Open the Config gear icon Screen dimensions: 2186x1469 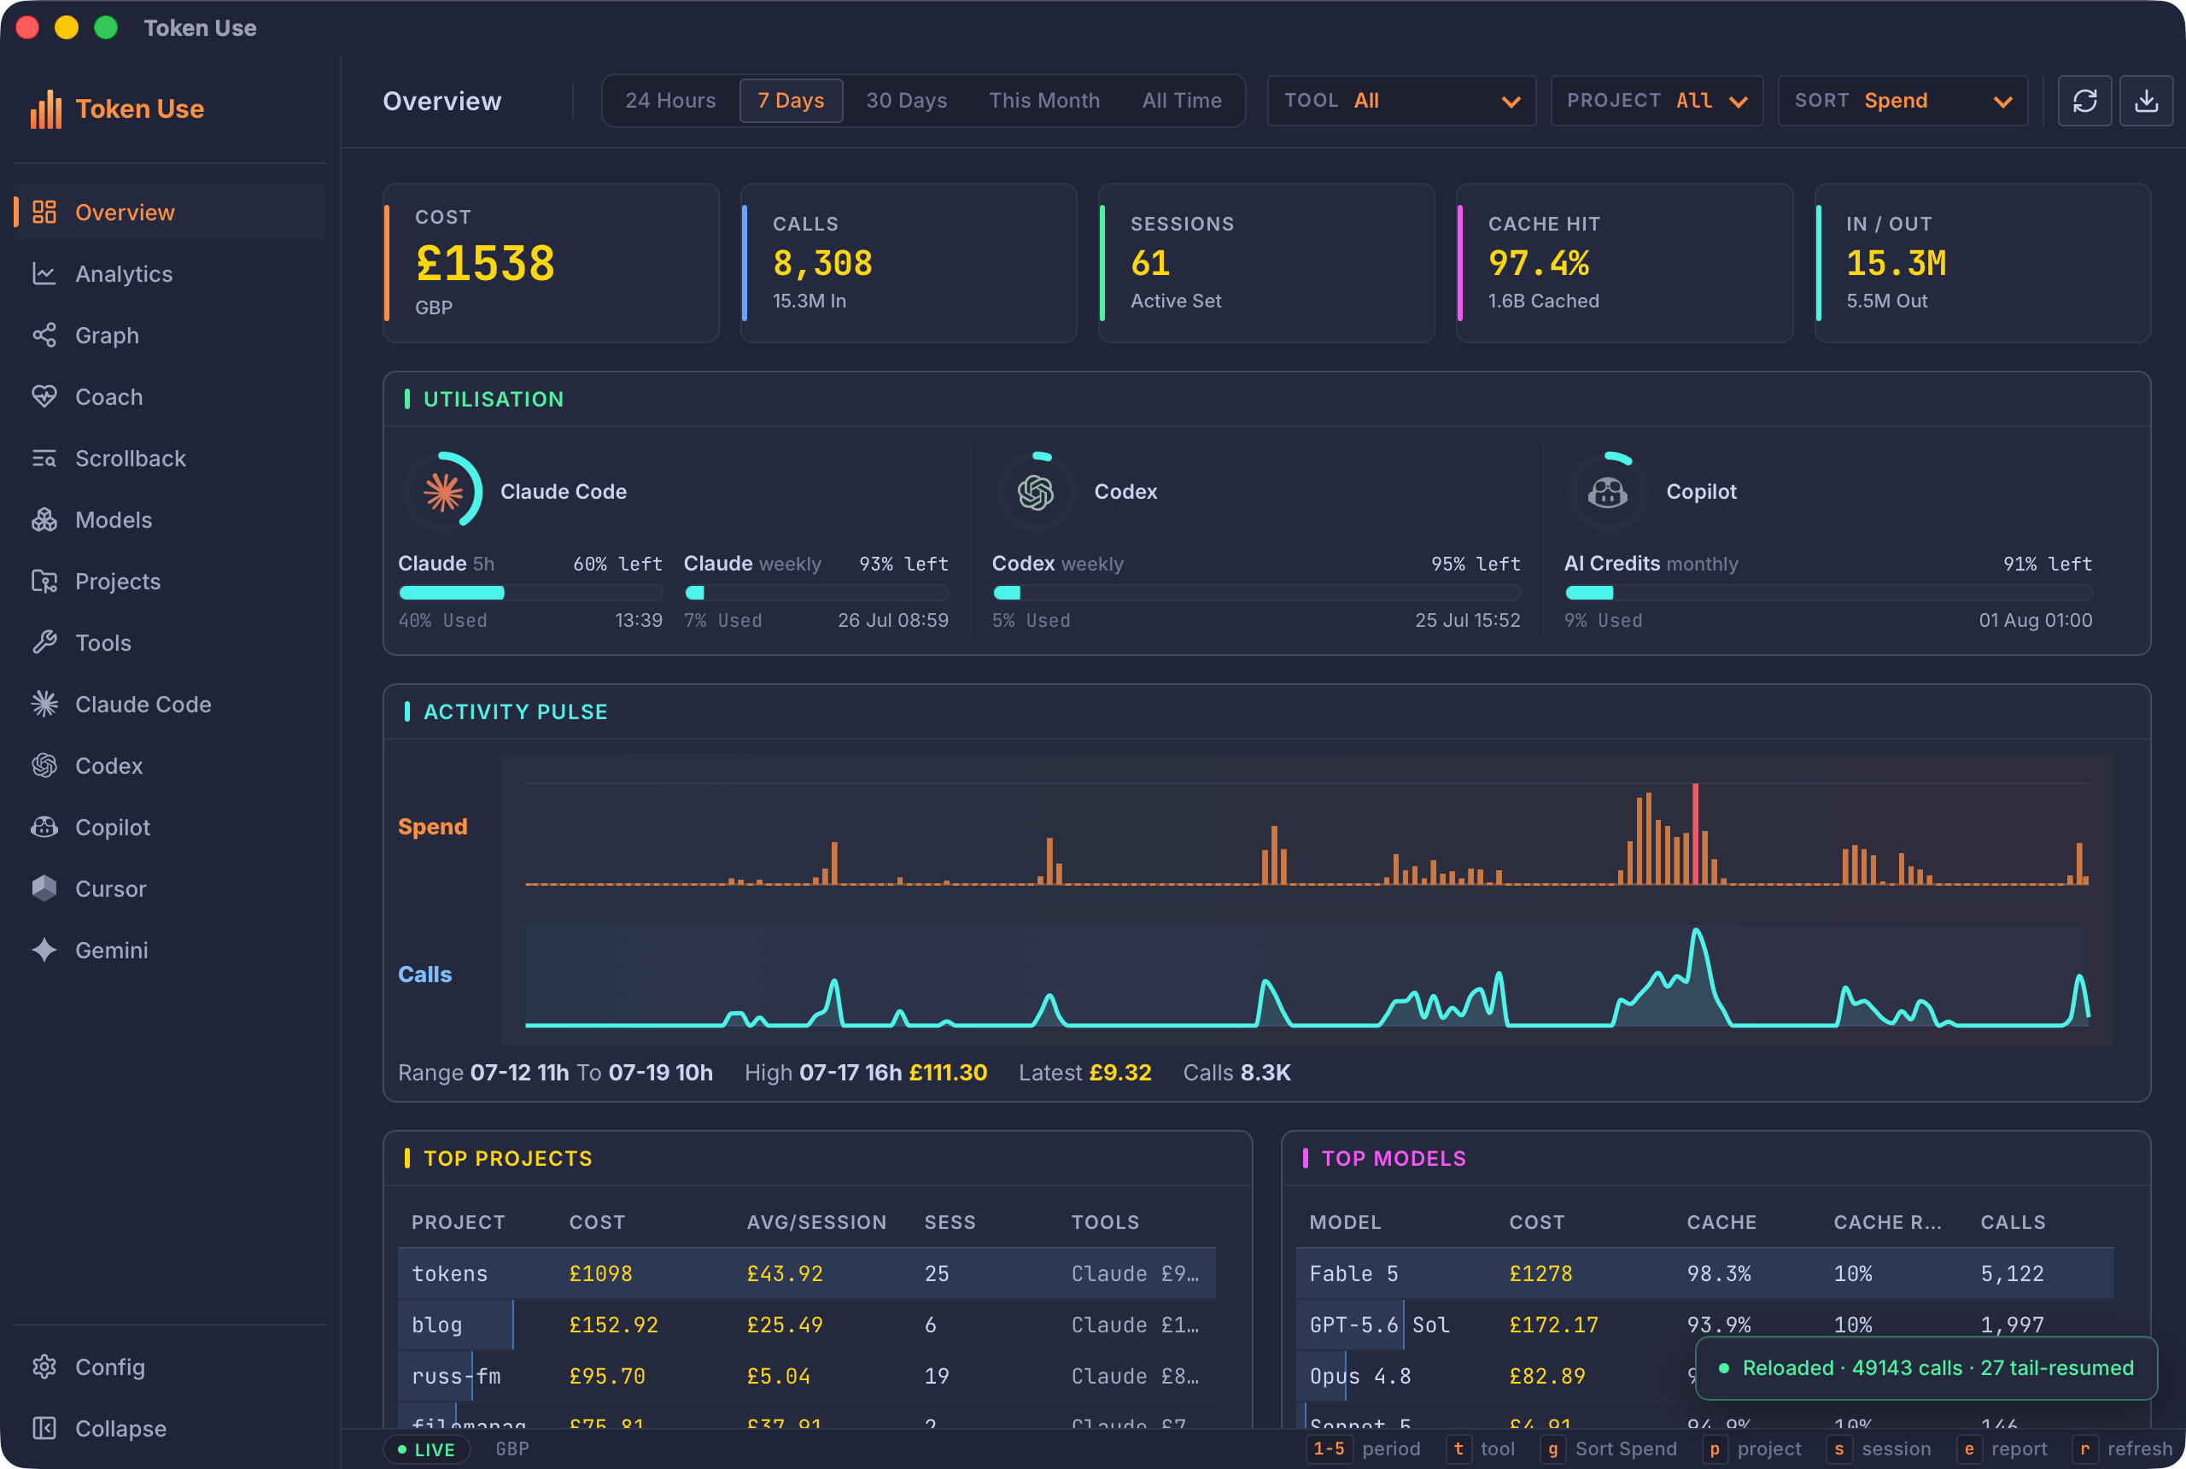point(44,1367)
